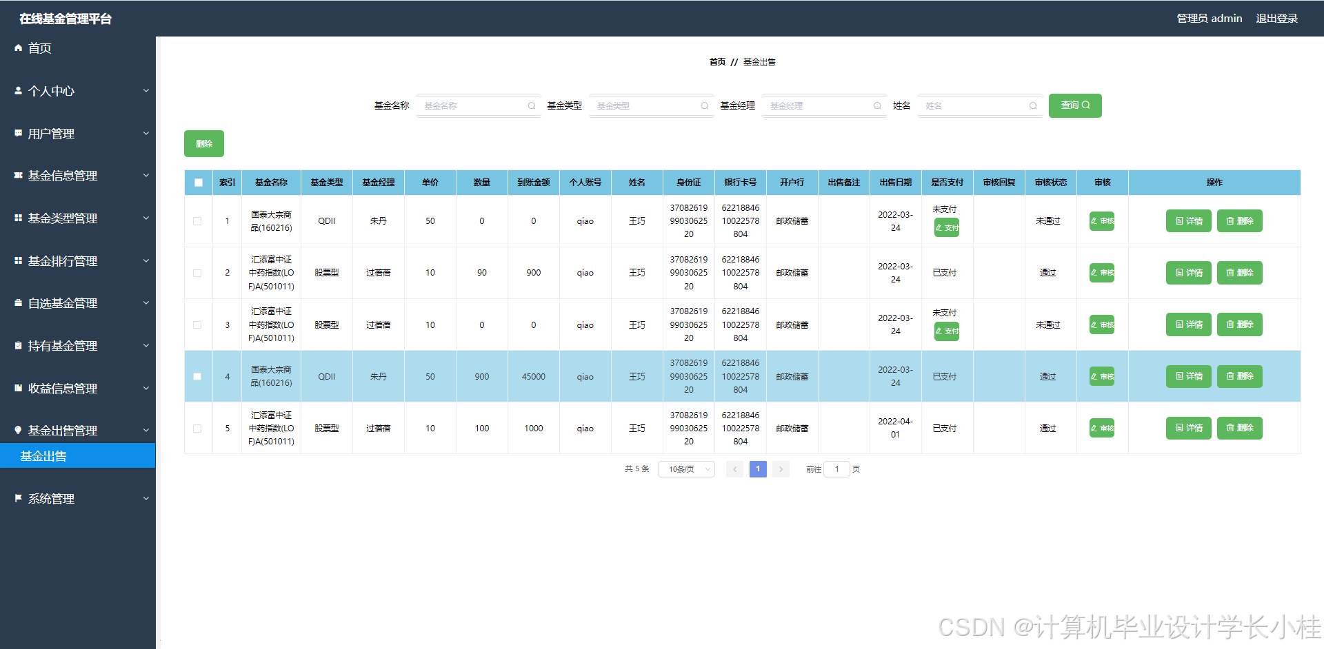Screen dimensions: 1324x649
Task: Click the icon beside 持有基金管理
Action: point(19,345)
